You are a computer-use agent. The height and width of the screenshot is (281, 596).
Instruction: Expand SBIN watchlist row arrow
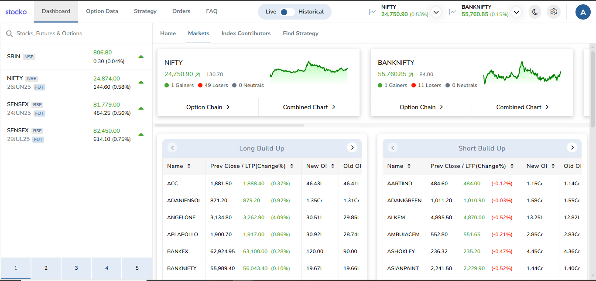click(141, 57)
